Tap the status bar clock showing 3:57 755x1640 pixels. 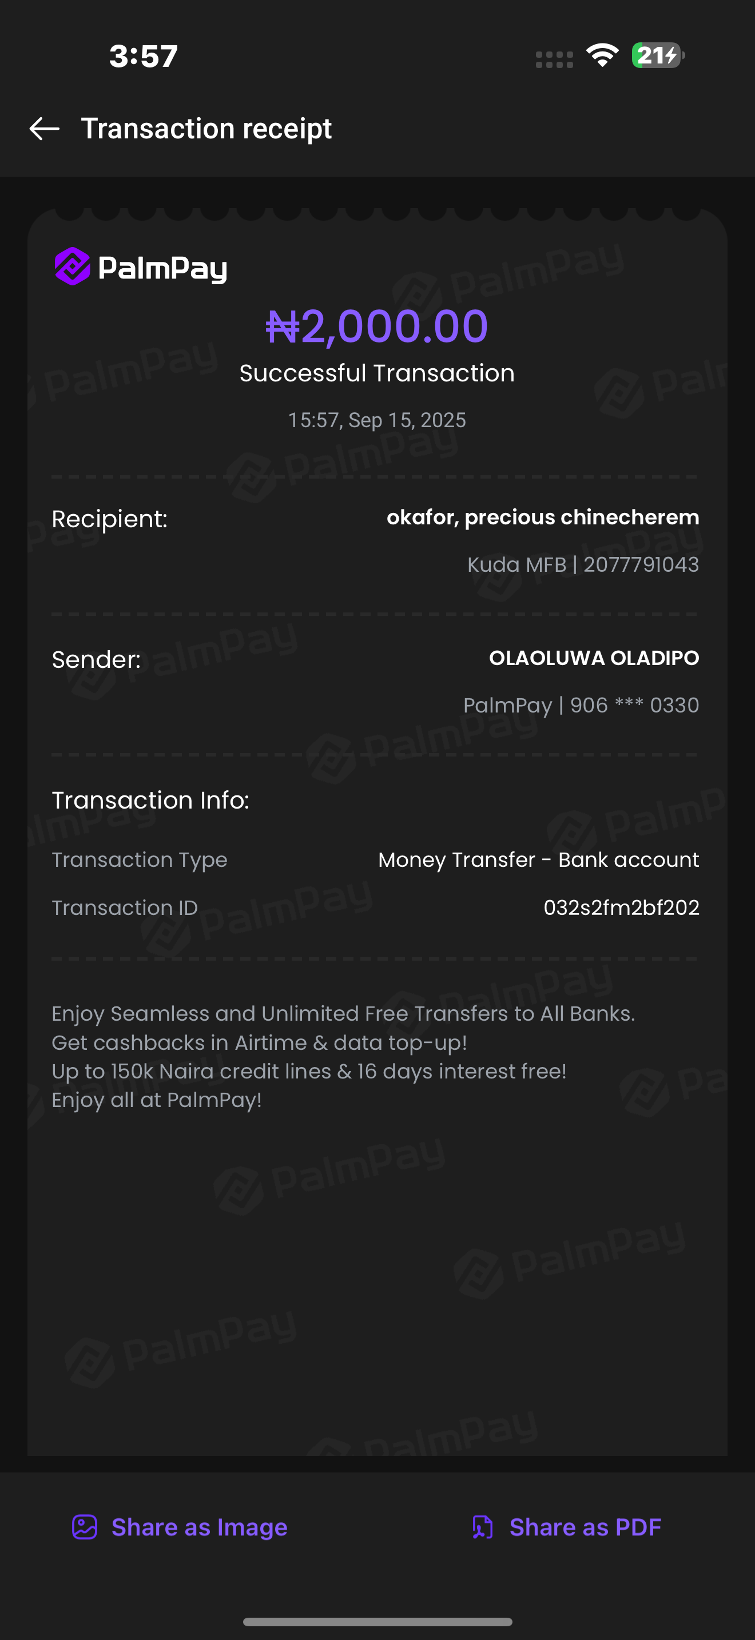point(143,56)
